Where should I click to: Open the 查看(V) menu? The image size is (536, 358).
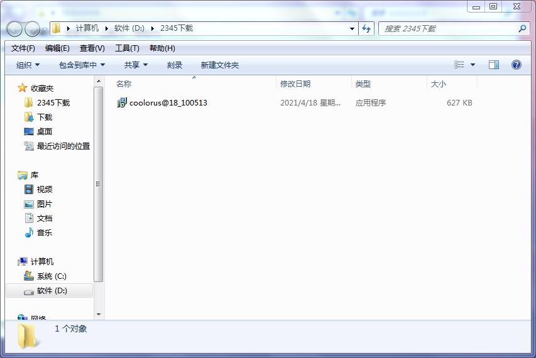[92, 48]
